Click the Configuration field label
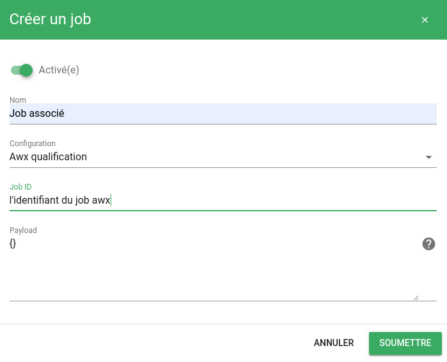This screenshot has height=362, width=447. point(33,144)
